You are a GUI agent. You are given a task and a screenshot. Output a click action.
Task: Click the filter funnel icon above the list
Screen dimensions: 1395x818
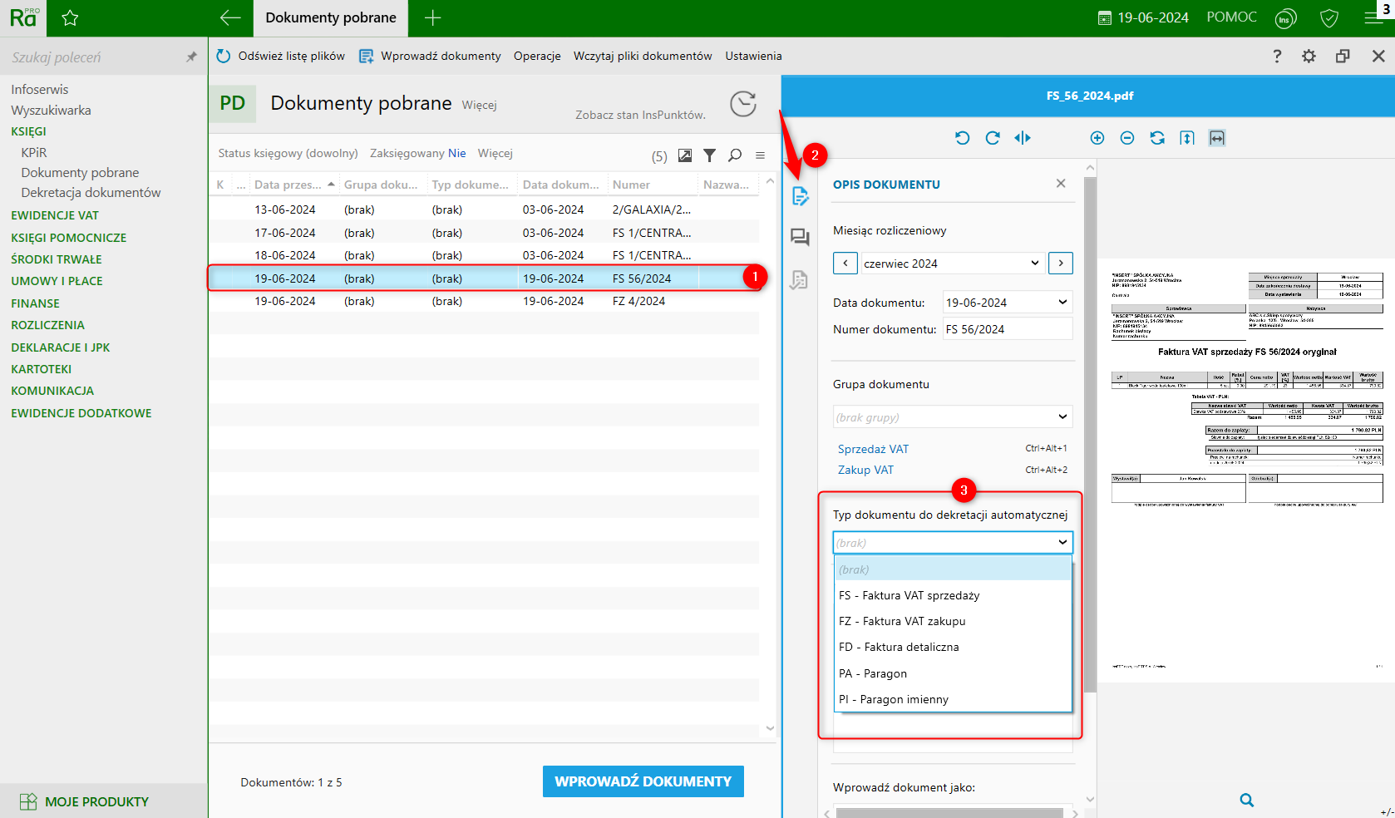click(x=709, y=155)
